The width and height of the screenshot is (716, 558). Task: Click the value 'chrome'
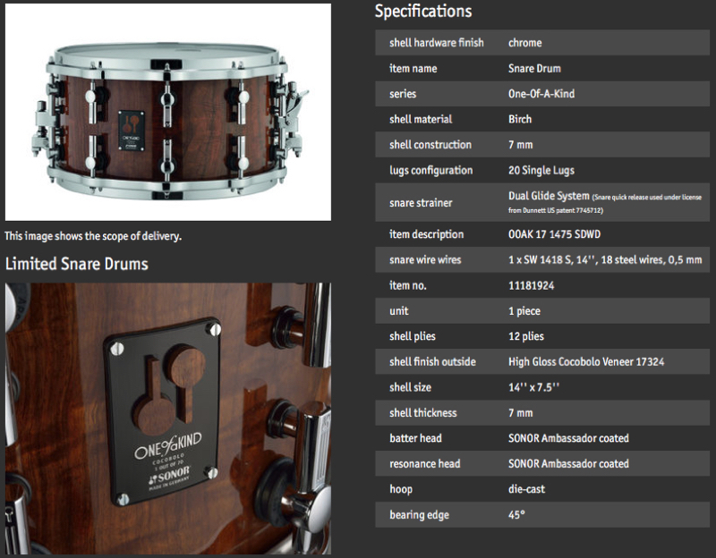(x=525, y=43)
